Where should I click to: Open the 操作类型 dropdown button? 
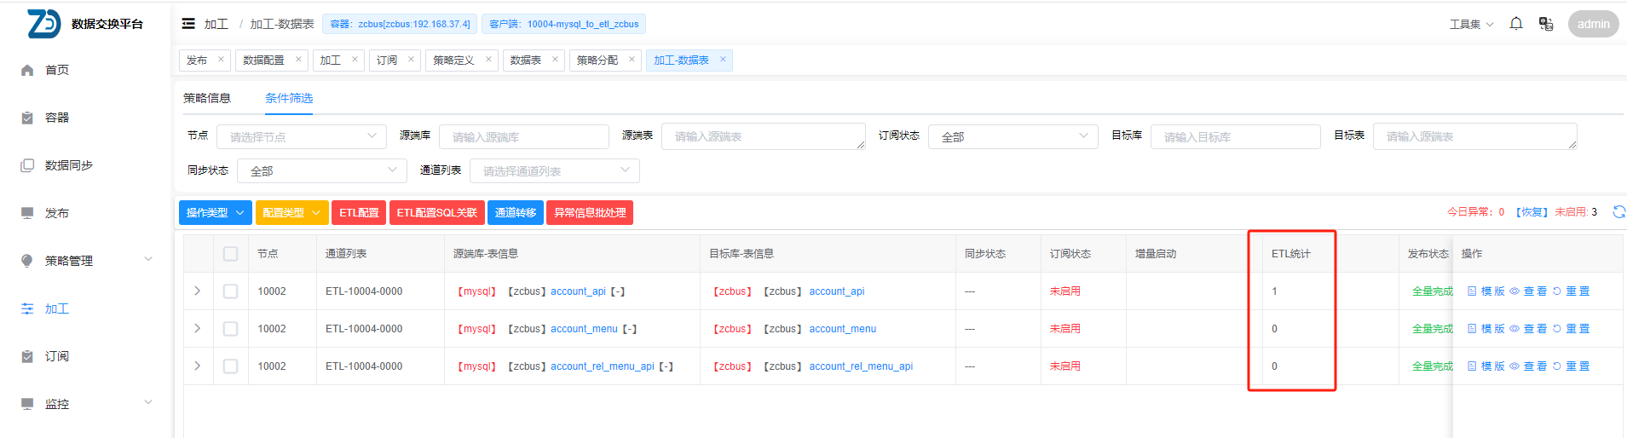pyautogui.click(x=215, y=213)
